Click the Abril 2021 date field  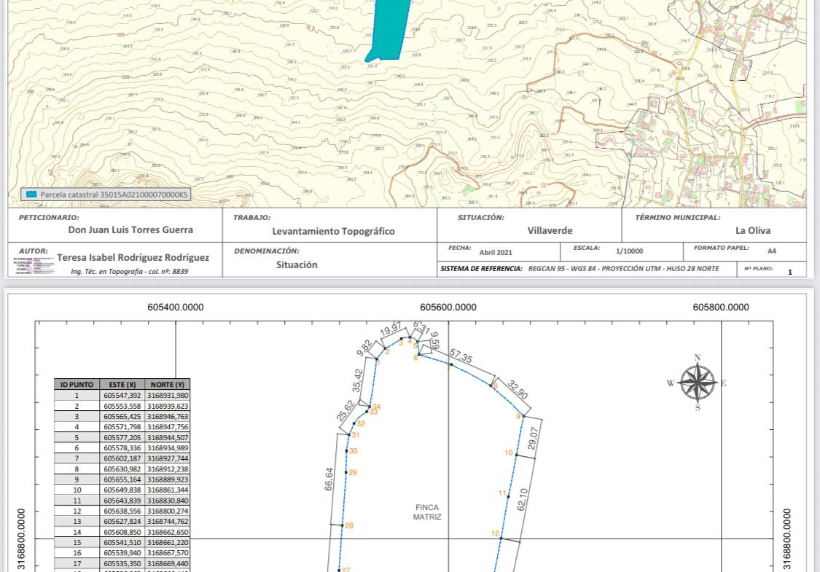[x=496, y=252]
